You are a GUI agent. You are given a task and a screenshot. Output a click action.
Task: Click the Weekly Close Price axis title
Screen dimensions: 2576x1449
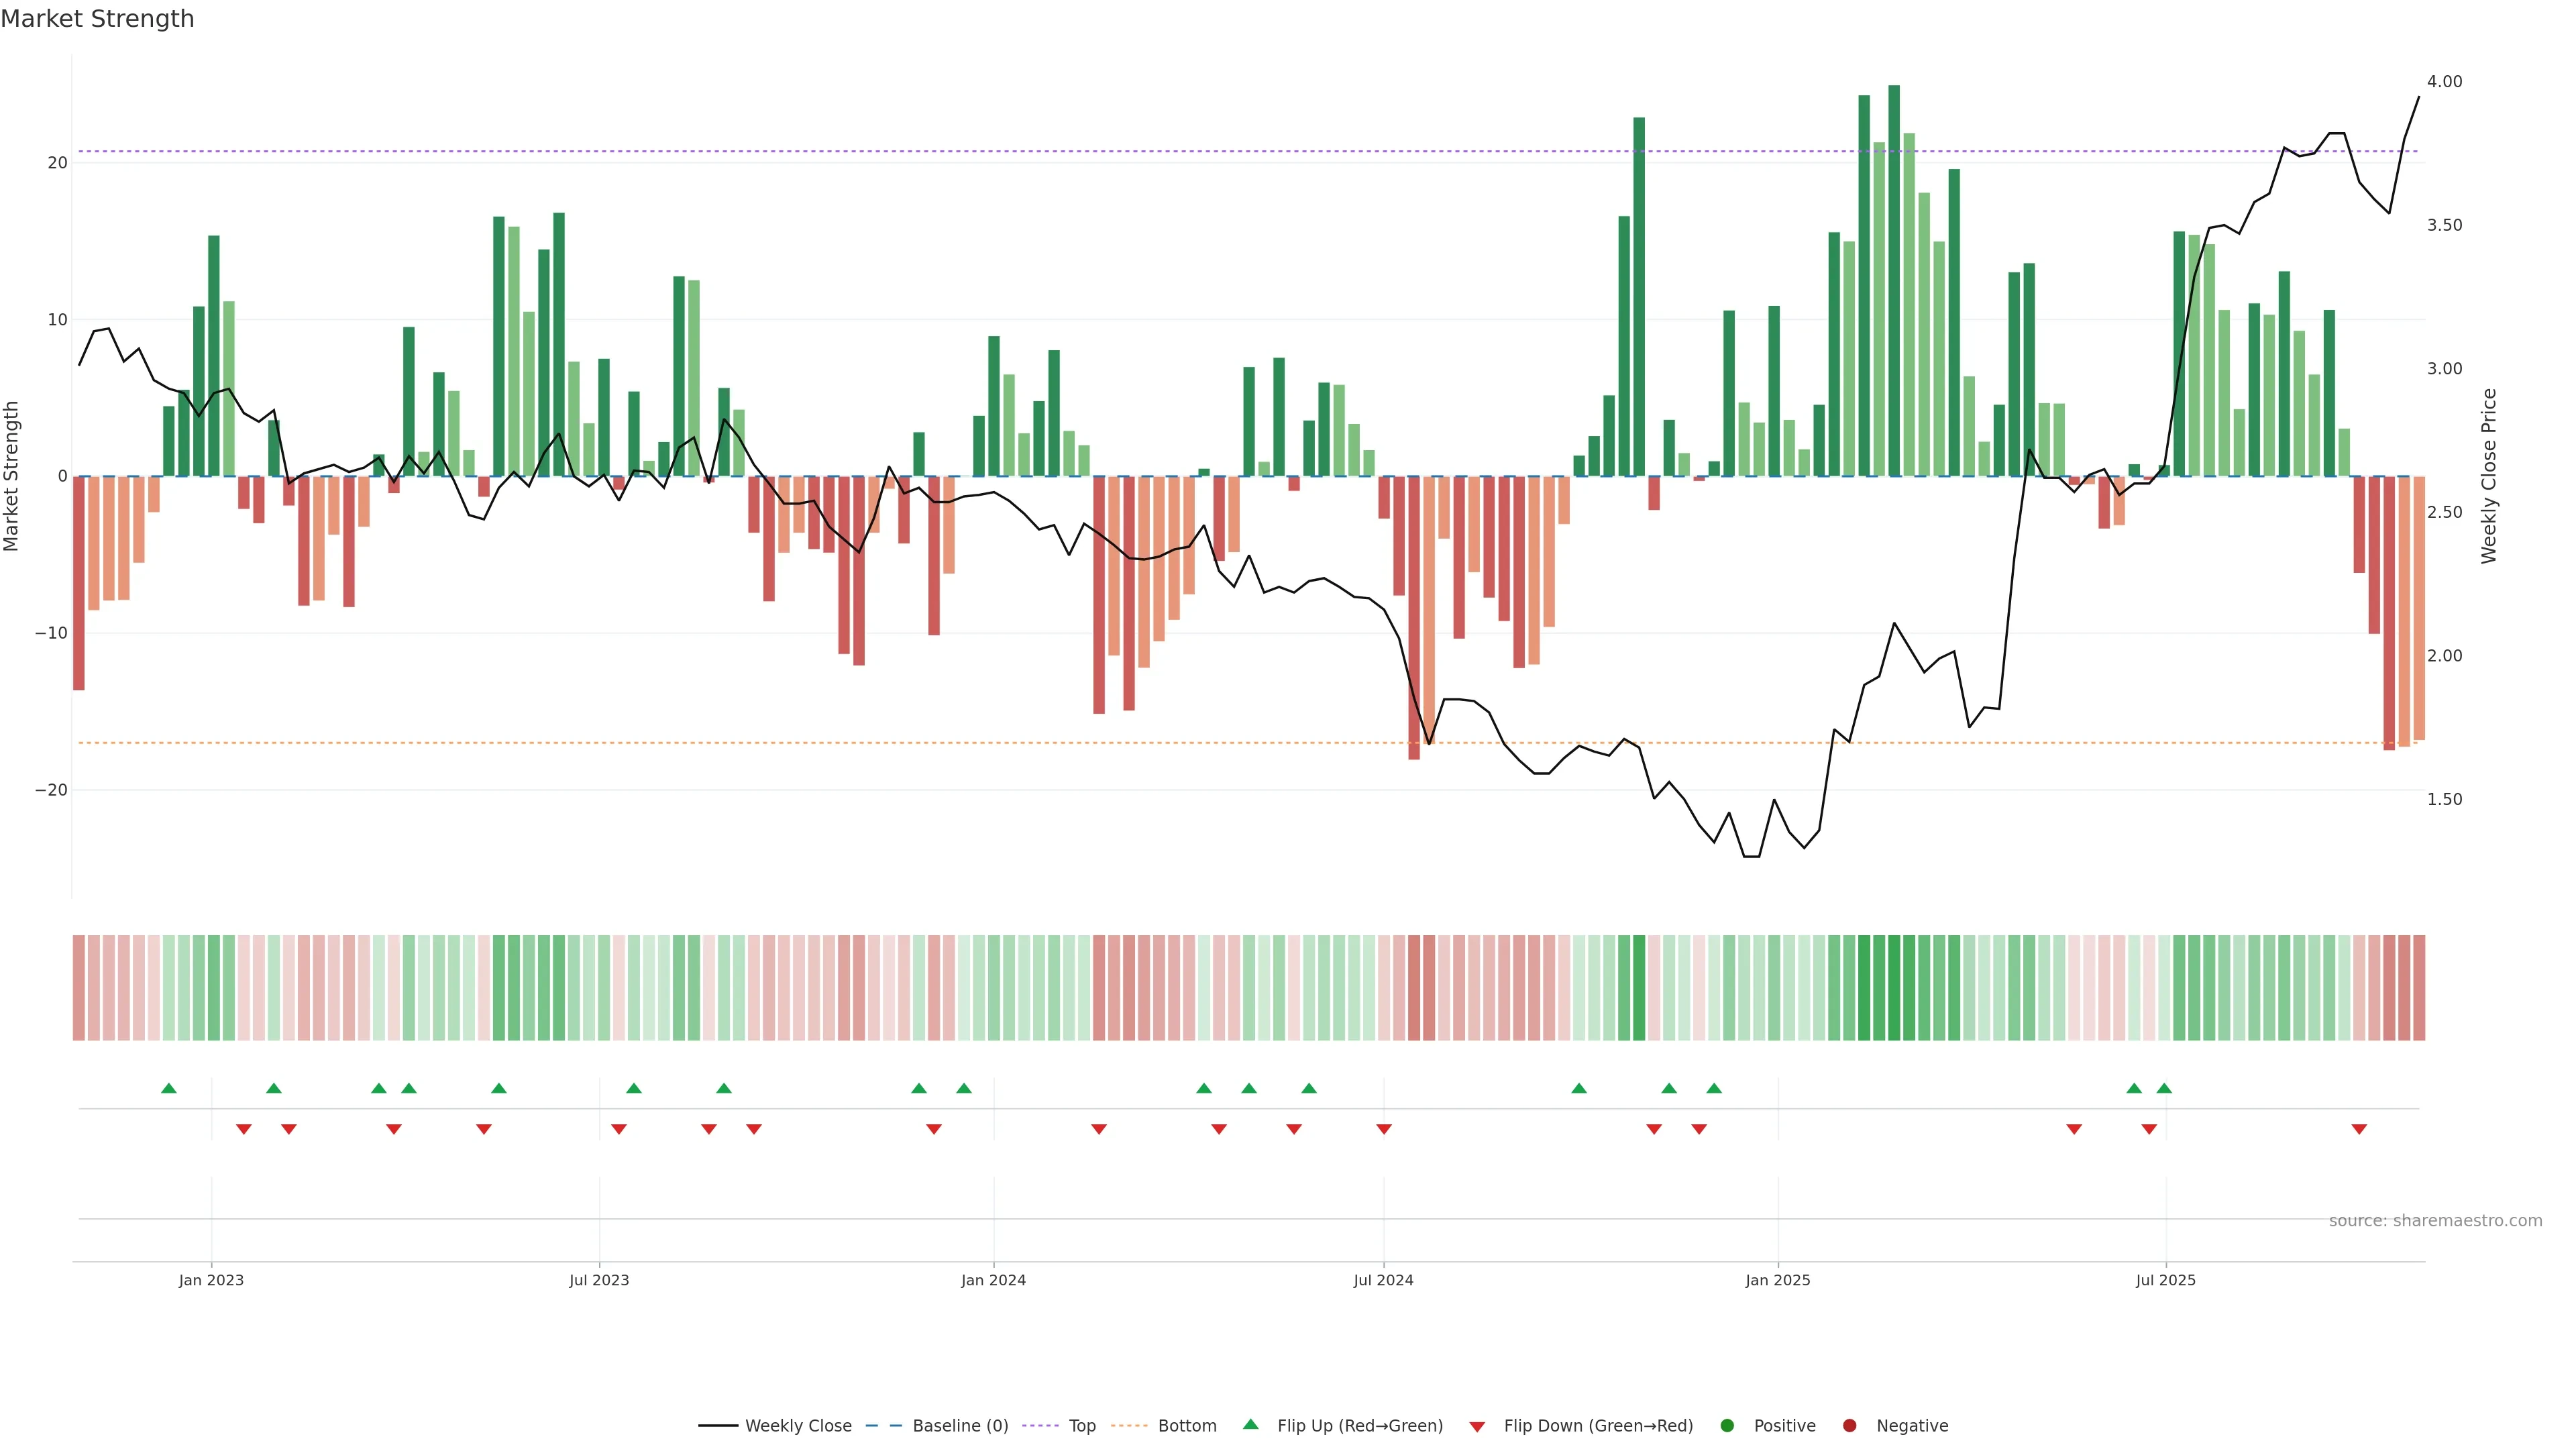coord(2489,476)
